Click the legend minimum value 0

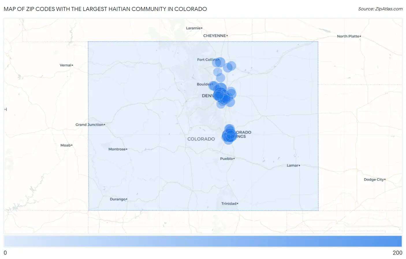tap(5, 253)
